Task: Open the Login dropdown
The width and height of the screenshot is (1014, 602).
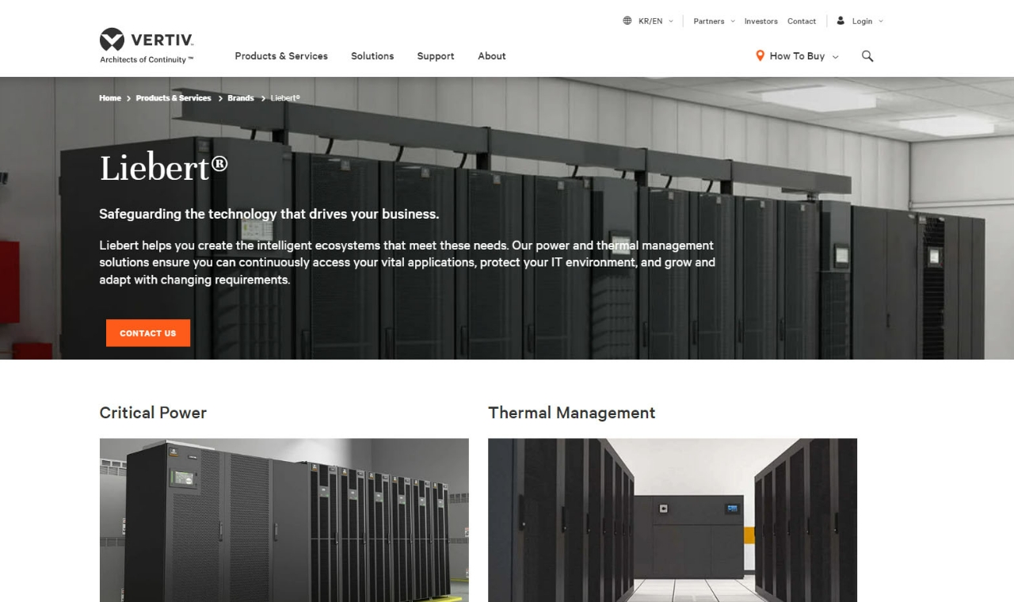Action: pyautogui.click(x=867, y=21)
